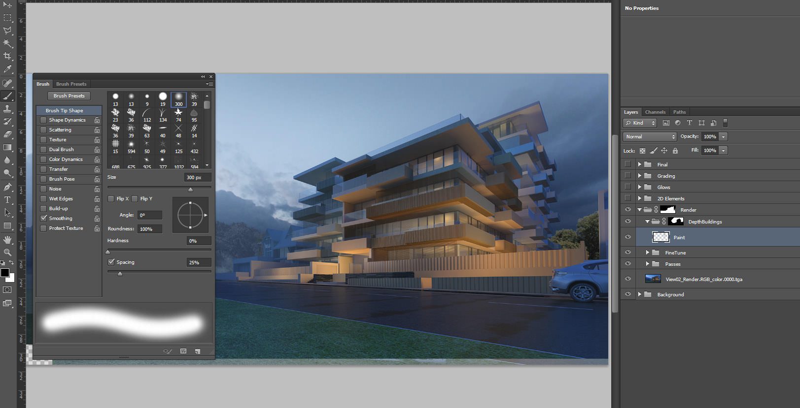Switch to the Channels tab

point(655,112)
